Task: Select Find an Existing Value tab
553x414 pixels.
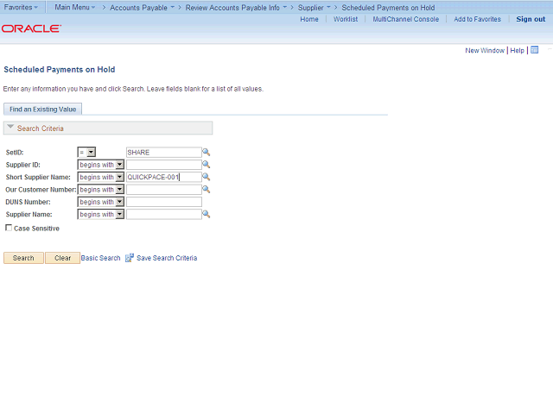Action: (x=42, y=110)
